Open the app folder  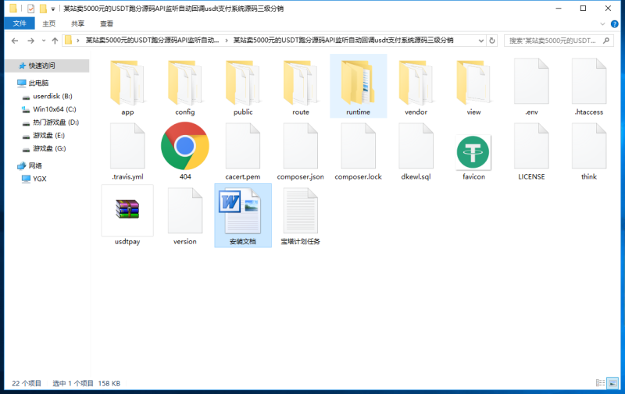127,88
